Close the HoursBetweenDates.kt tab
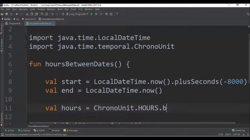Viewport: 250px width, 140px height. [54, 23]
